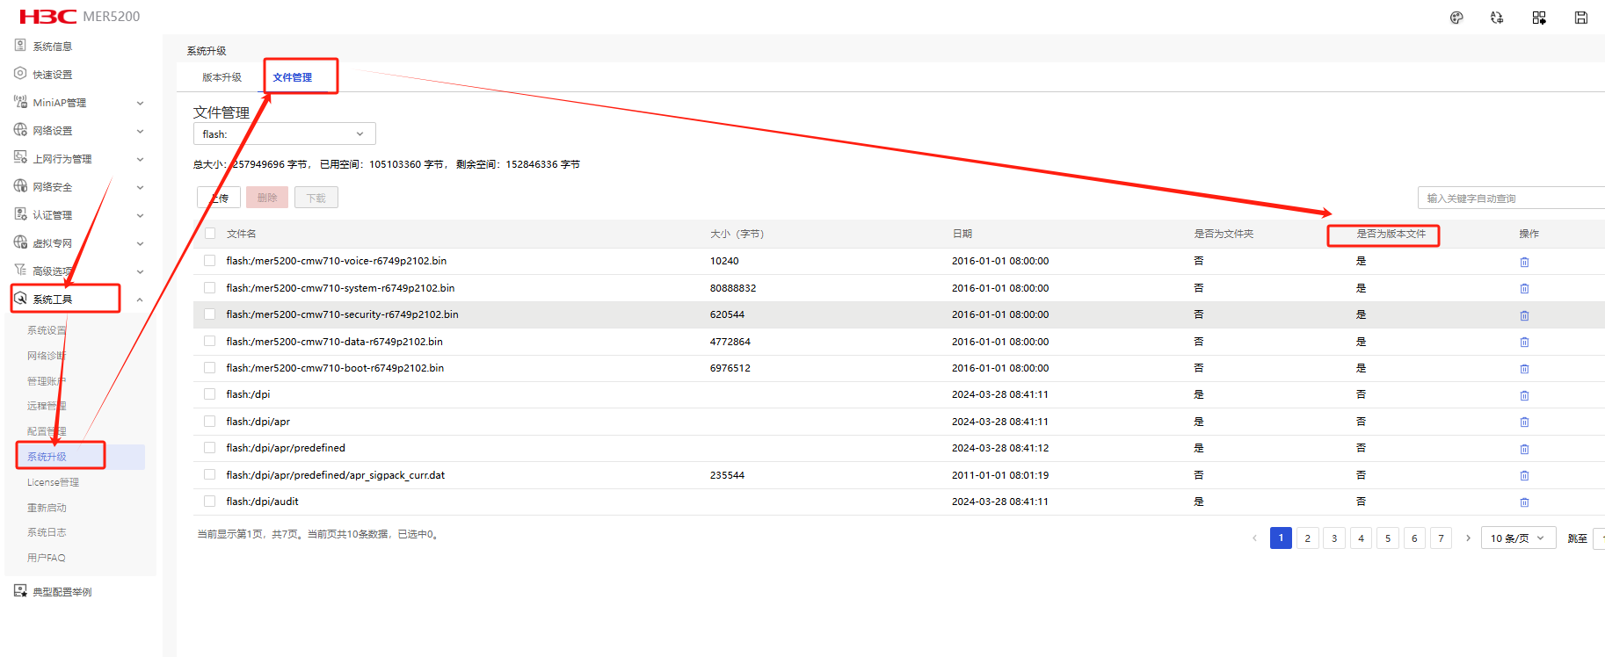Click trash icon for apr_sigpack_curr.dat row
Screen dimensions: 1605x657
point(1524,475)
